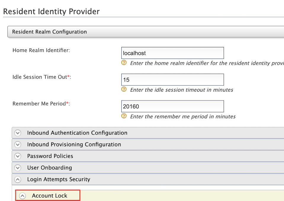The width and height of the screenshot is (284, 201).
Task: Expand Inbound Authentication Configuration chevron icon
Action: click(x=18, y=133)
